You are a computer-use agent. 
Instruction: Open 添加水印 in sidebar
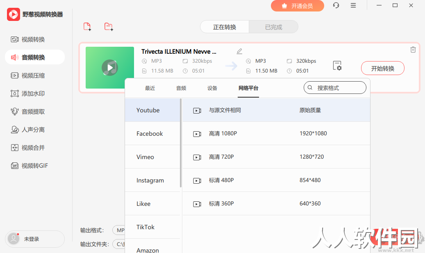[x=35, y=93]
